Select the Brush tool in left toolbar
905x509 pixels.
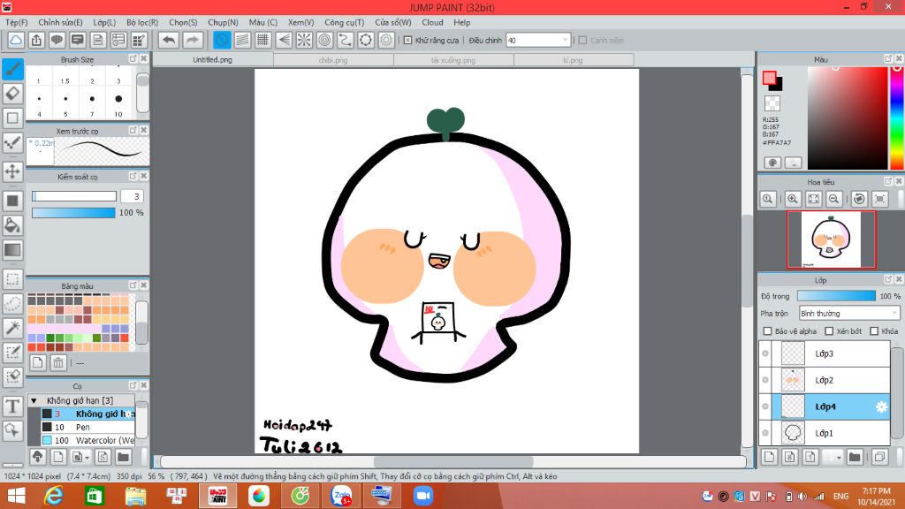point(12,69)
